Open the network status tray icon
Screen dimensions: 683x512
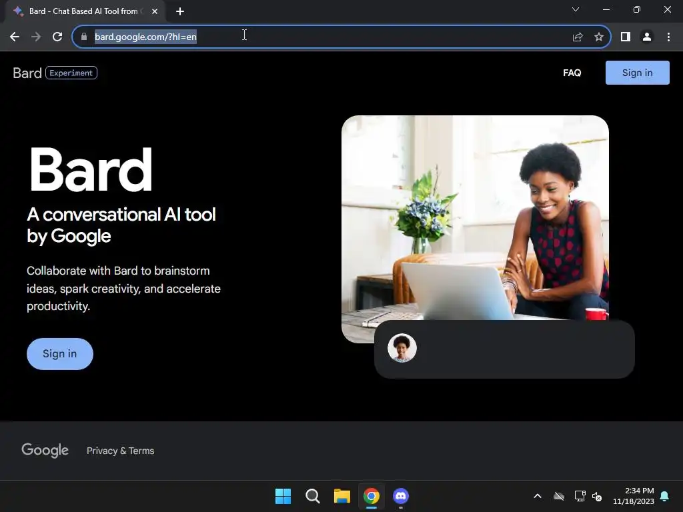pos(580,496)
